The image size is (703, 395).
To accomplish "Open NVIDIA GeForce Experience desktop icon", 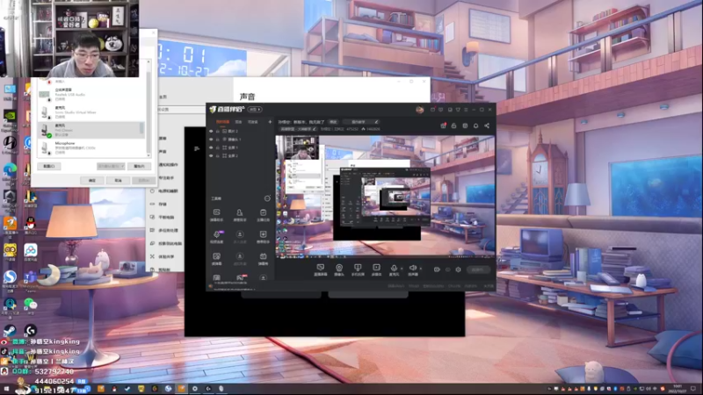I will point(10,118).
